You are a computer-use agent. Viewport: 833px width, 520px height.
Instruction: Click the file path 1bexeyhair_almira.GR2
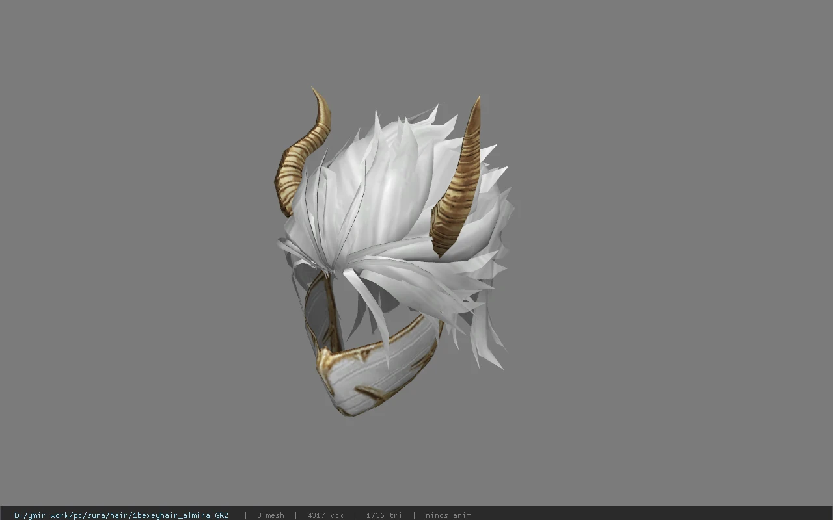click(121, 515)
